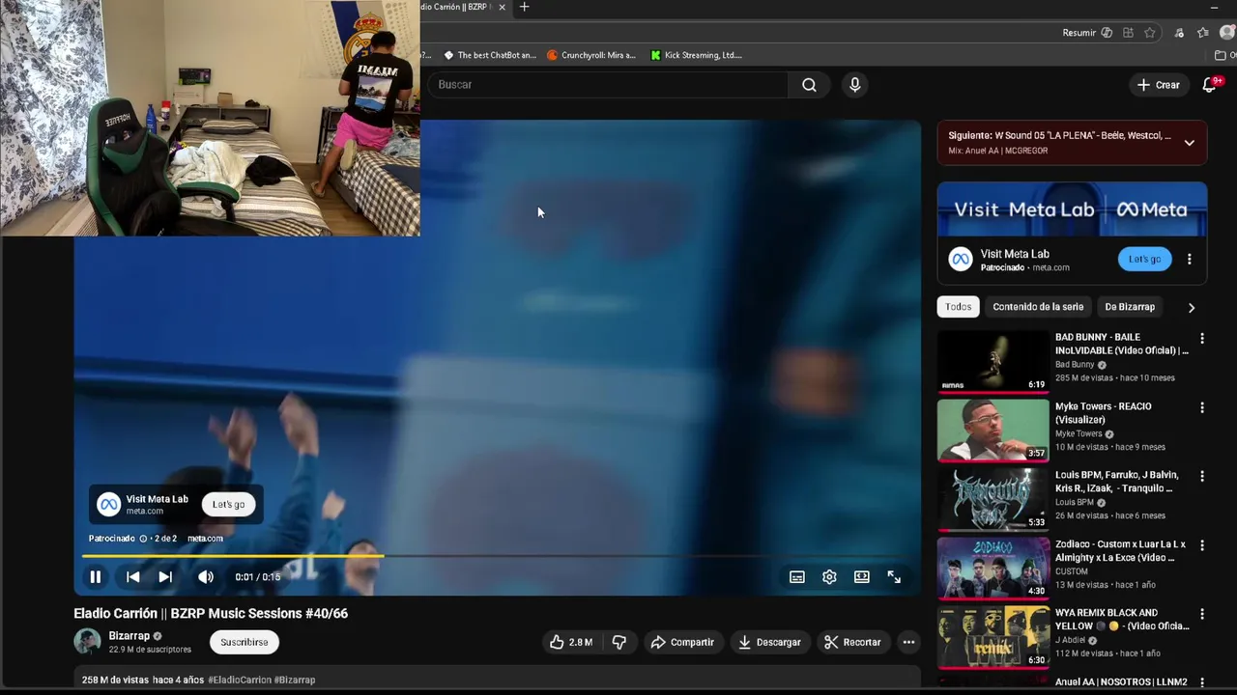Open BAD BUNNY BAILE INOLVIDABLE thumbnail
1237x695 pixels.
coord(992,361)
